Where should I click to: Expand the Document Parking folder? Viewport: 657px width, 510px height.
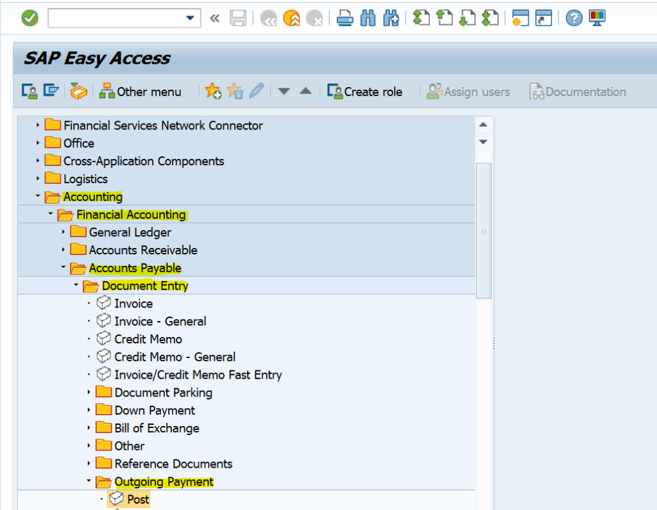89,392
